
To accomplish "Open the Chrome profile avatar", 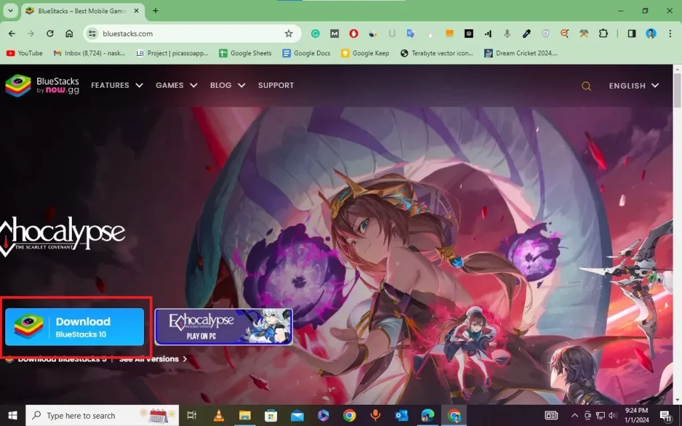I will point(651,33).
